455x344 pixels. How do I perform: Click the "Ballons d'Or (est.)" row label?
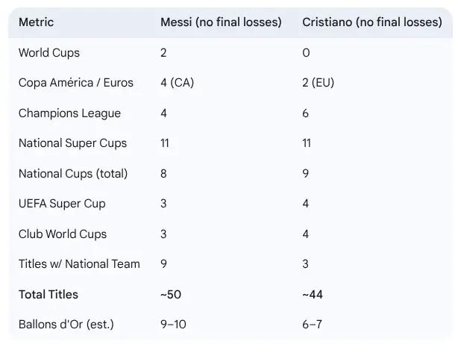point(66,325)
